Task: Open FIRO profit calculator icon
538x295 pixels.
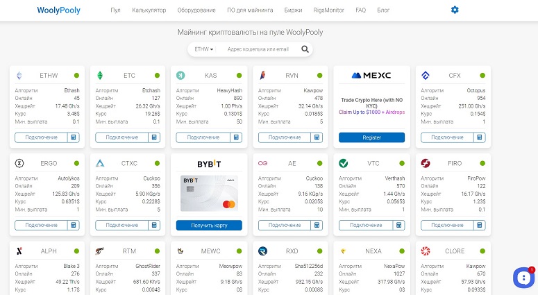Action: click(x=480, y=225)
